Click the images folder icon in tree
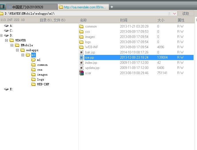The height and width of the screenshot is (150, 197). [34, 74]
